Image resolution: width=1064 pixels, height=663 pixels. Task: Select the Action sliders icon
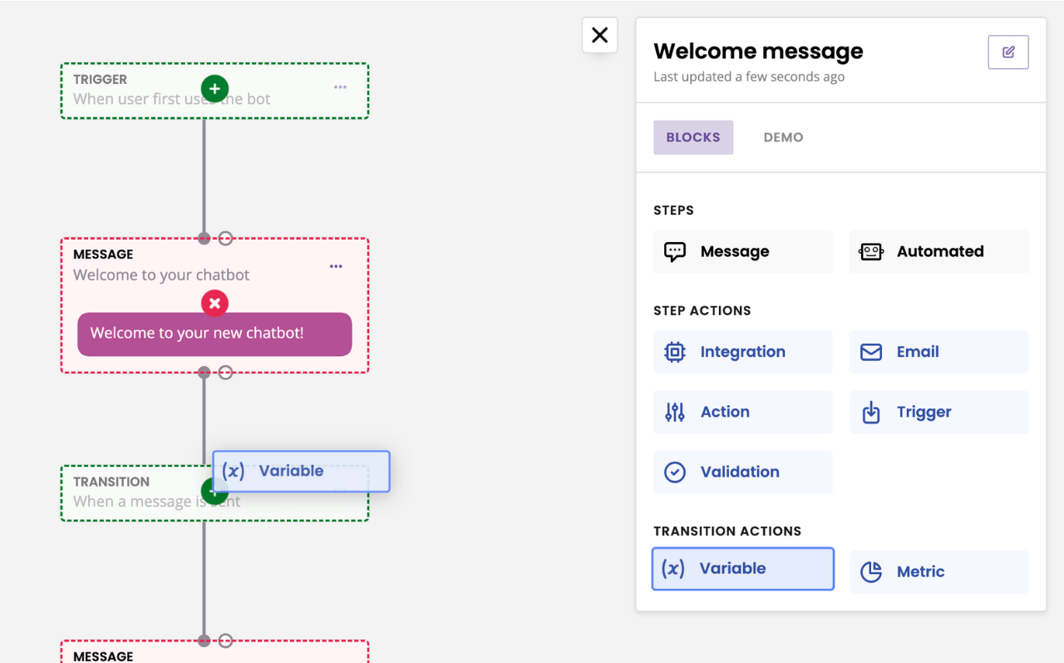(674, 412)
